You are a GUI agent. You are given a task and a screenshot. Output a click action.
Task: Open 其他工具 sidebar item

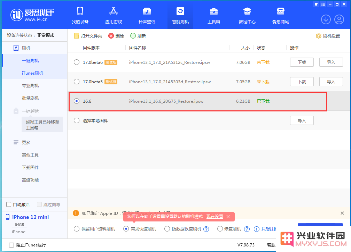click(30, 155)
